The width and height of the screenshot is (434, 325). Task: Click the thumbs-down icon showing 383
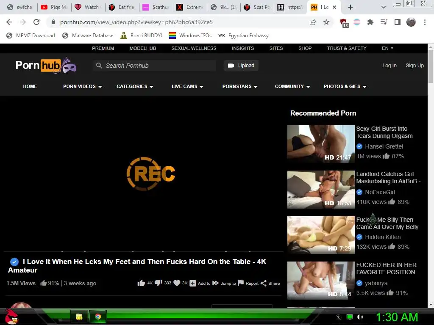(159, 283)
